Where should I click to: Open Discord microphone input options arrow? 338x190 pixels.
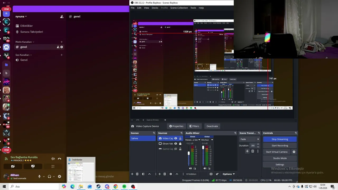pos(44,177)
